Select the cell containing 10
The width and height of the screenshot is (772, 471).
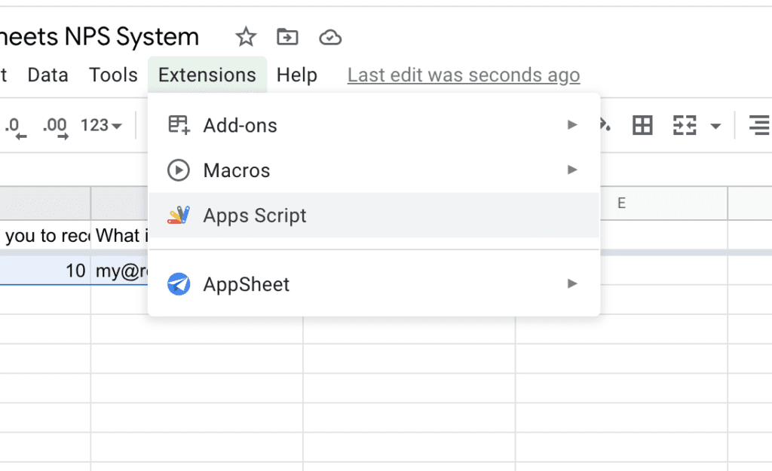click(x=45, y=271)
